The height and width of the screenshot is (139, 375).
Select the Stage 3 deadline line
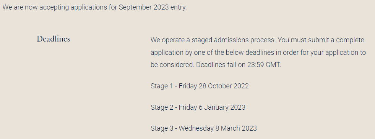click(x=203, y=128)
